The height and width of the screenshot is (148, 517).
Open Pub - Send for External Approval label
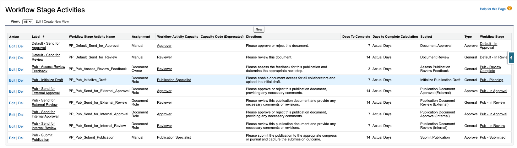click(x=46, y=91)
